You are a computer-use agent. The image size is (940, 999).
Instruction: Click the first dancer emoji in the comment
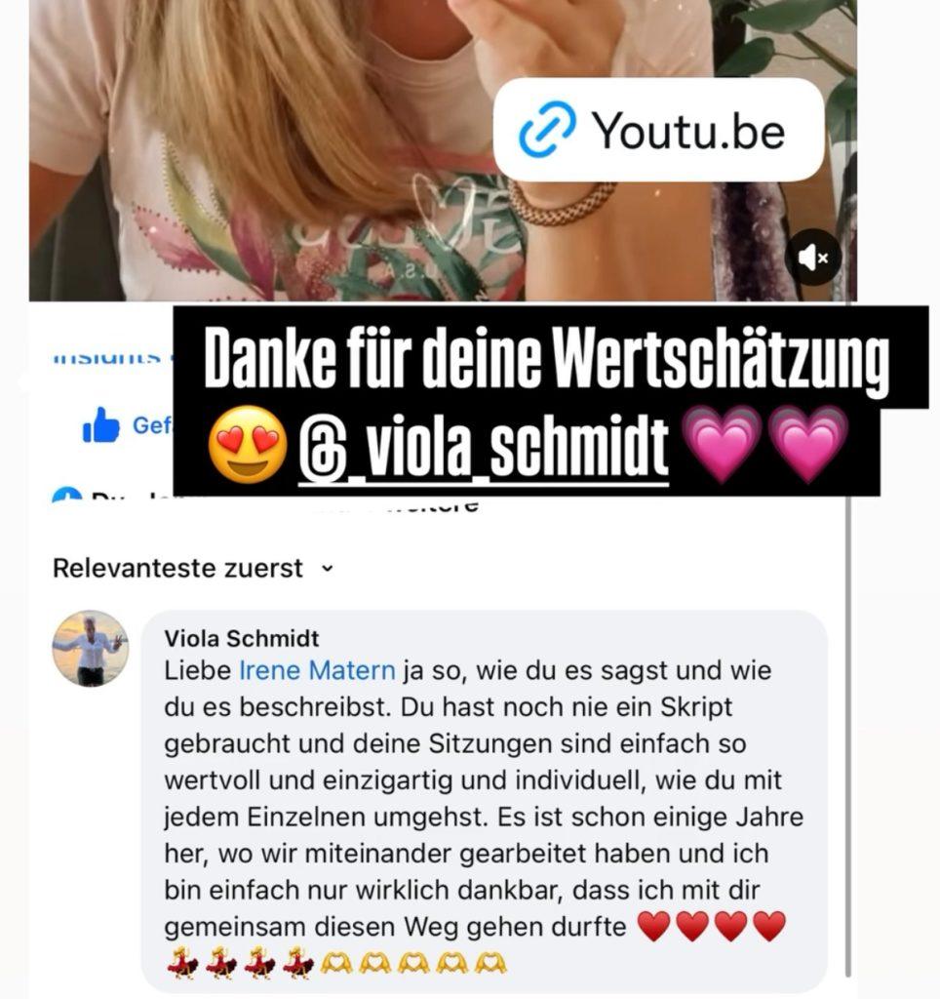pyautogui.click(x=182, y=963)
